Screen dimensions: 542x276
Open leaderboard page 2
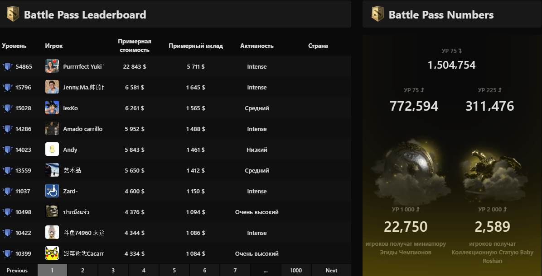click(82, 270)
